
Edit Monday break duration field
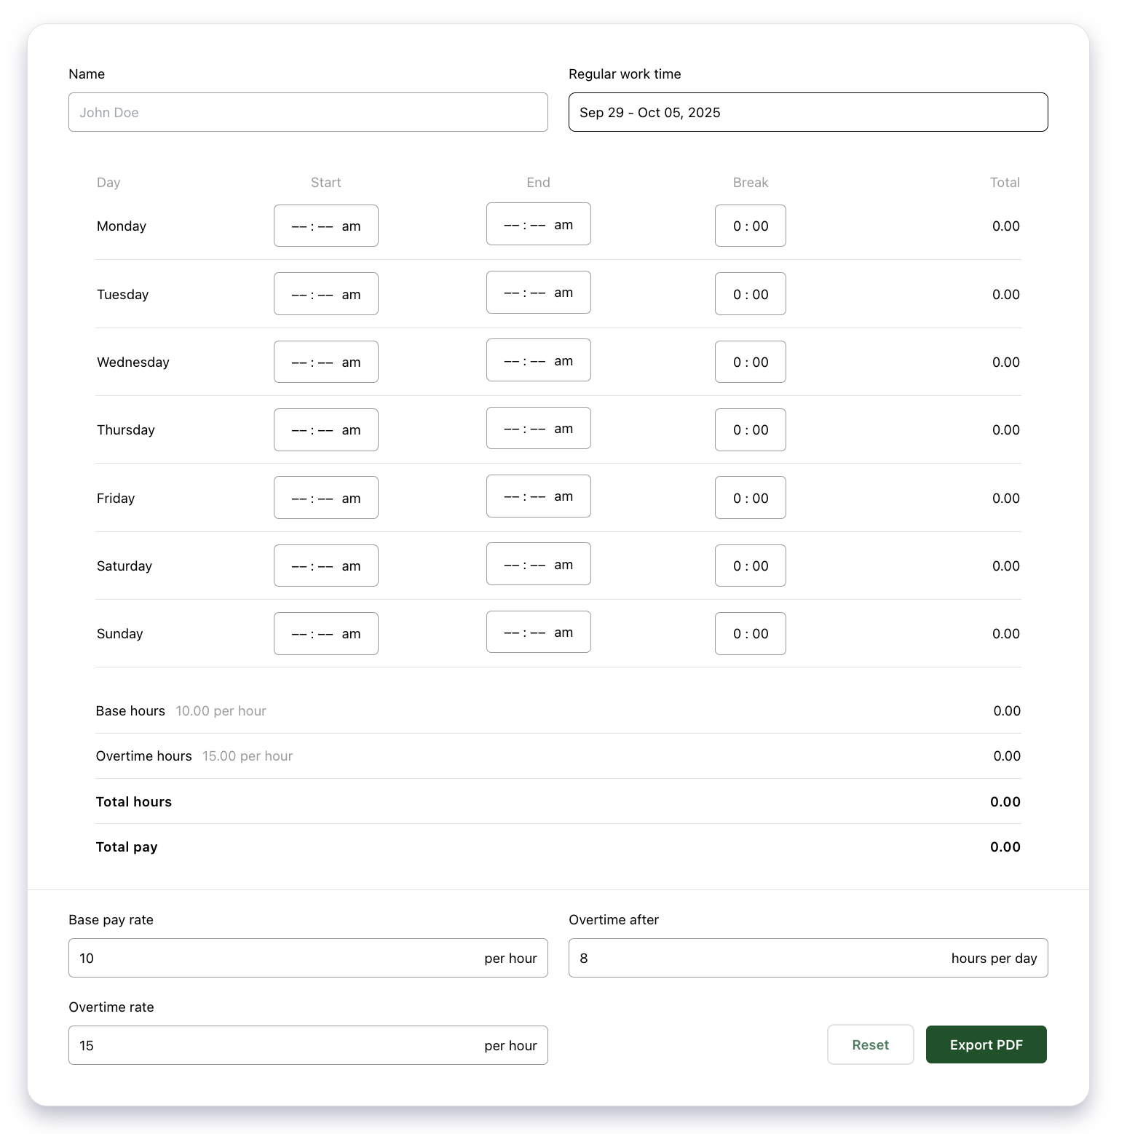tap(750, 226)
